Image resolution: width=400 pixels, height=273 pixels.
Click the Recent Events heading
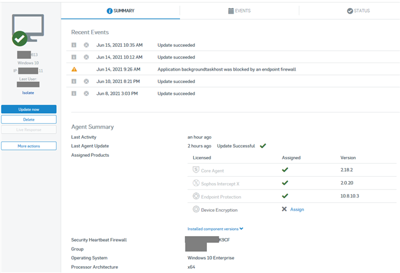[x=90, y=32]
